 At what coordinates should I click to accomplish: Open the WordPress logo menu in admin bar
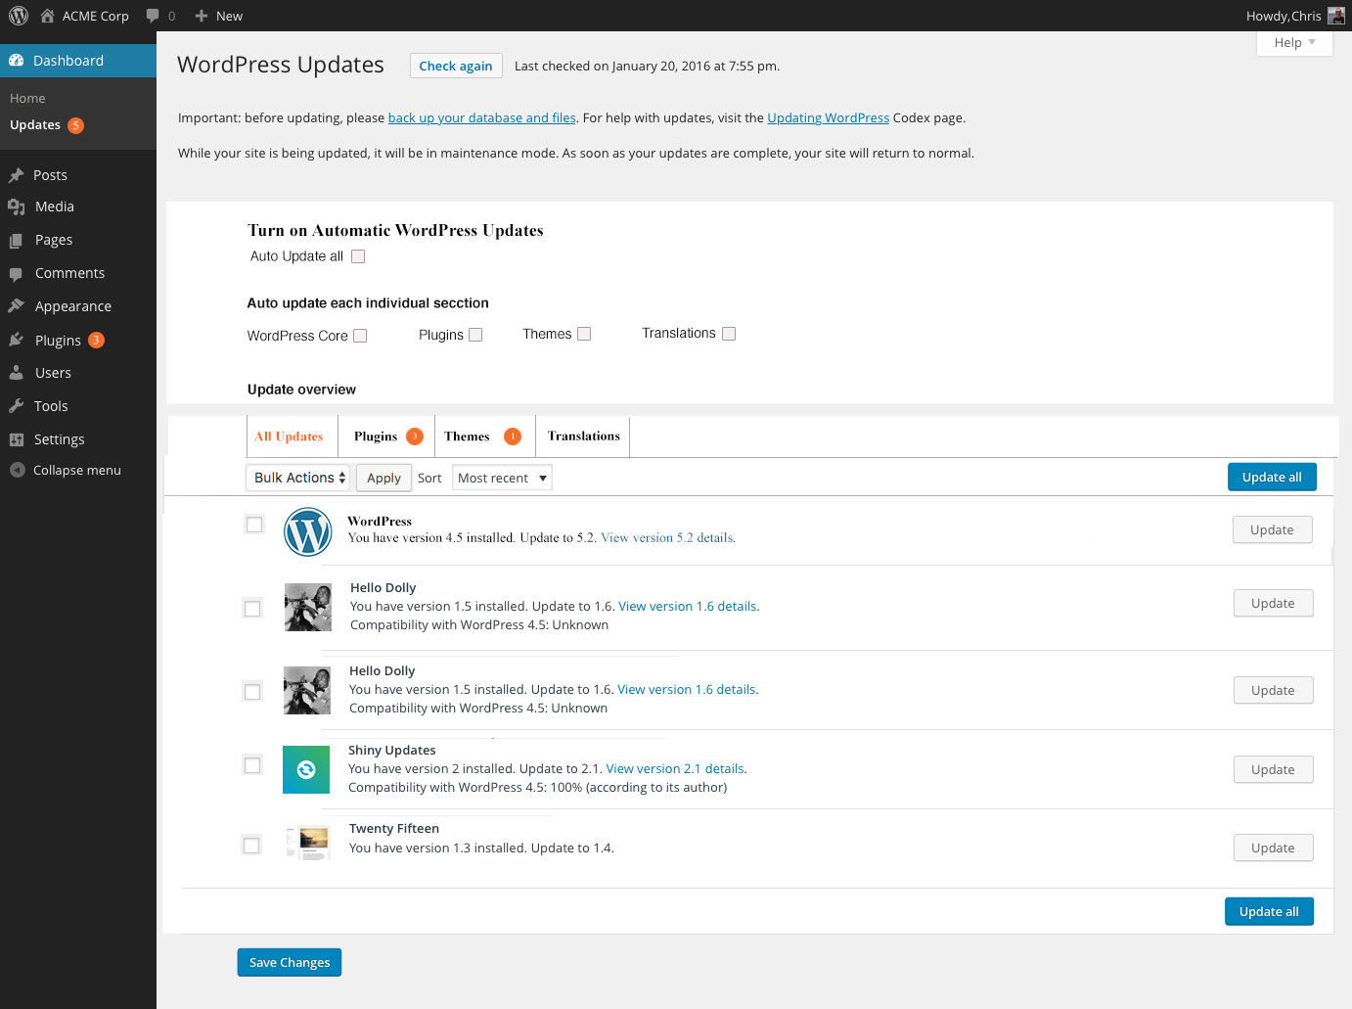point(18,16)
